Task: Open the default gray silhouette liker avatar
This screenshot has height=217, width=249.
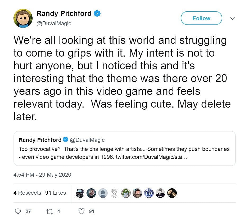Action: click(102, 193)
